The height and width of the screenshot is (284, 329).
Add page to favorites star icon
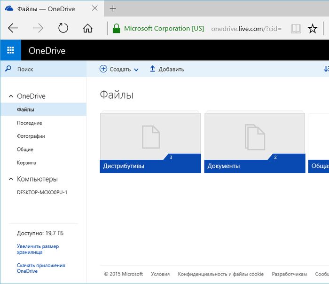(x=313, y=29)
